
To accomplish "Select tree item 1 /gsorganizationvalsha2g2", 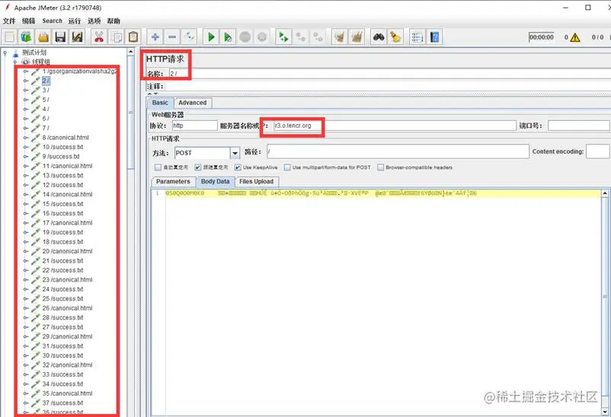I will [79, 72].
